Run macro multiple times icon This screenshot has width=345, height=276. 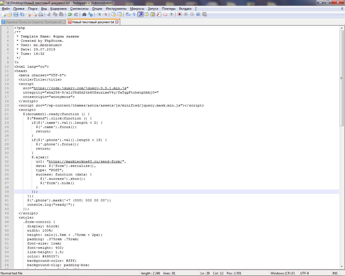coord(198,14)
